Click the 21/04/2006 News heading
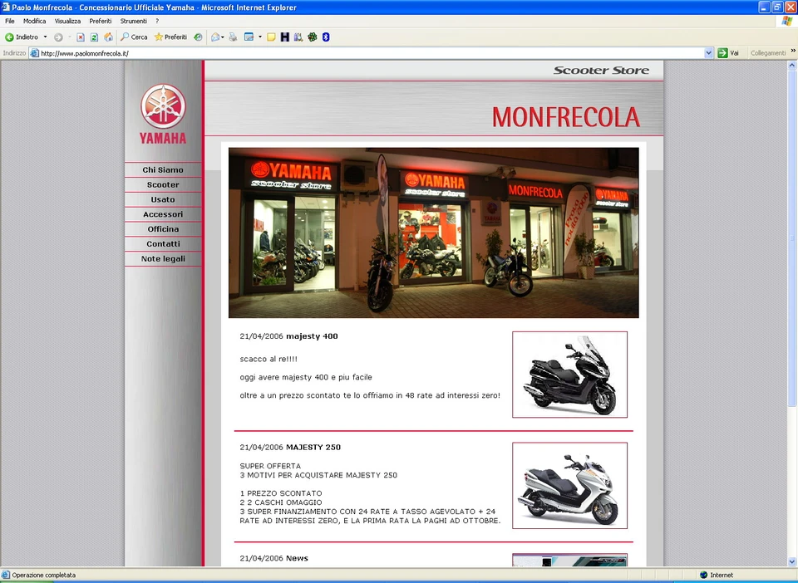 pos(273,558)
